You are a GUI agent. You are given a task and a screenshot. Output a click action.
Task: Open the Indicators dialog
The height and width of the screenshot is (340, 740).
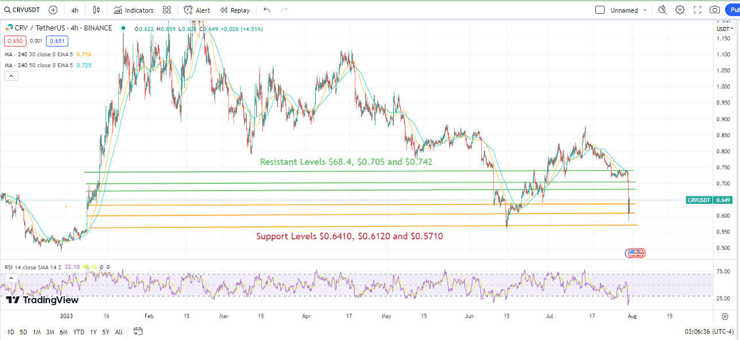[x=134, y=10]
